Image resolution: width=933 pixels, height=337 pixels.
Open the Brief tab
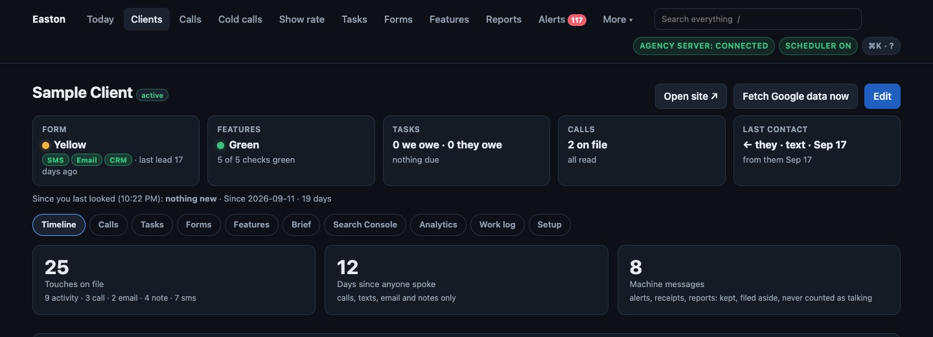click(x=301, y=225)
